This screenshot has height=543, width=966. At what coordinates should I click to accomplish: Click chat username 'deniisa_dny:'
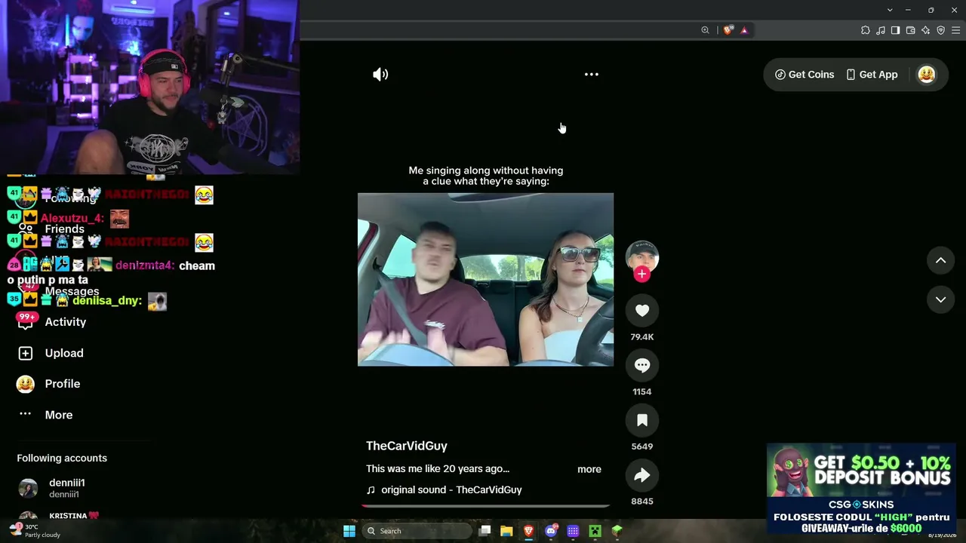click(x=107, y=301)
